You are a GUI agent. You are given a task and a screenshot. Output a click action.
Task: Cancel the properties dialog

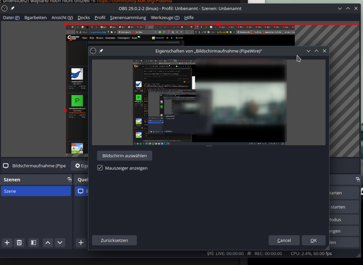284,240
